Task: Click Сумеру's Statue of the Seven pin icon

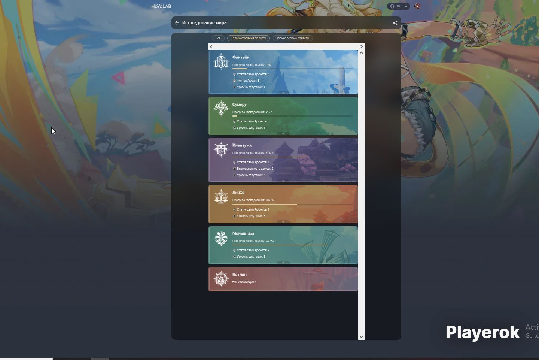Action: pos(234,121)
